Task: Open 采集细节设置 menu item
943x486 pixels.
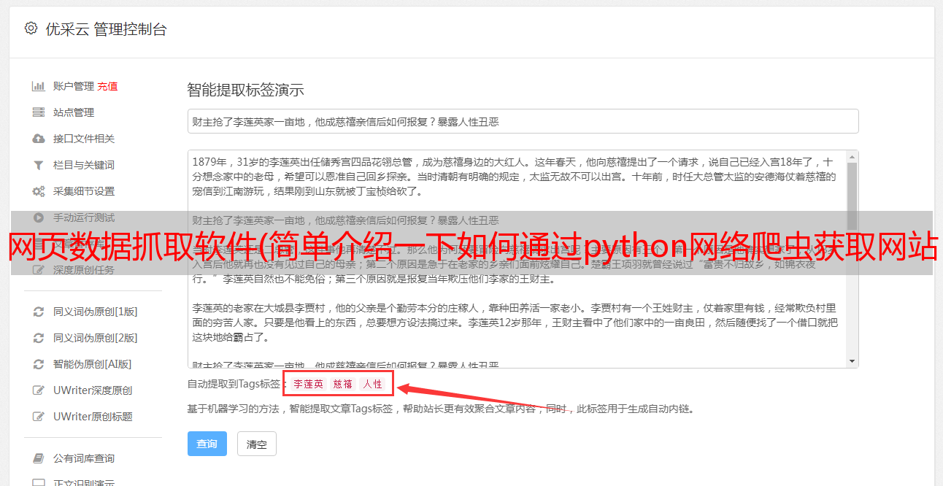Action: pos(84,191)
